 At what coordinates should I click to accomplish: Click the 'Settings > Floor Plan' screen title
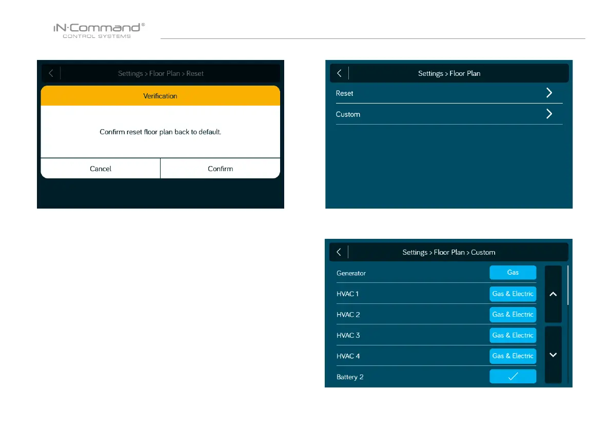tap(449, 74)
